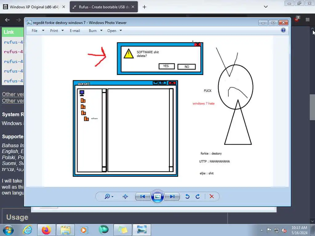This screenshot has width=315, height=236.
Task: Open the Burn menu
Action: coord(93,31)
